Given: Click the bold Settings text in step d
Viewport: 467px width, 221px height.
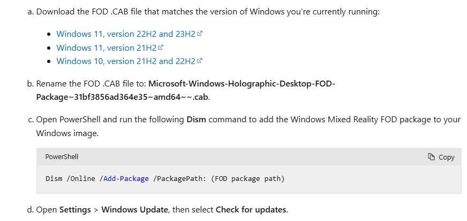Looking at the screenshot, I should [x=74, y=209].
